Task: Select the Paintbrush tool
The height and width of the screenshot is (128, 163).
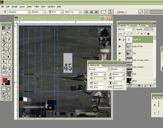Action: point(8,45)
